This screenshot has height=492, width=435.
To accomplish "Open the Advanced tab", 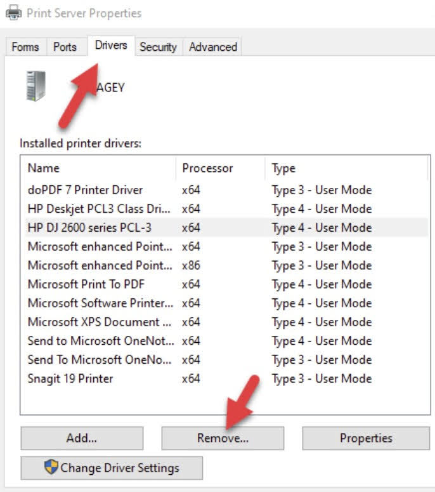I will click(x=213, y=47).
